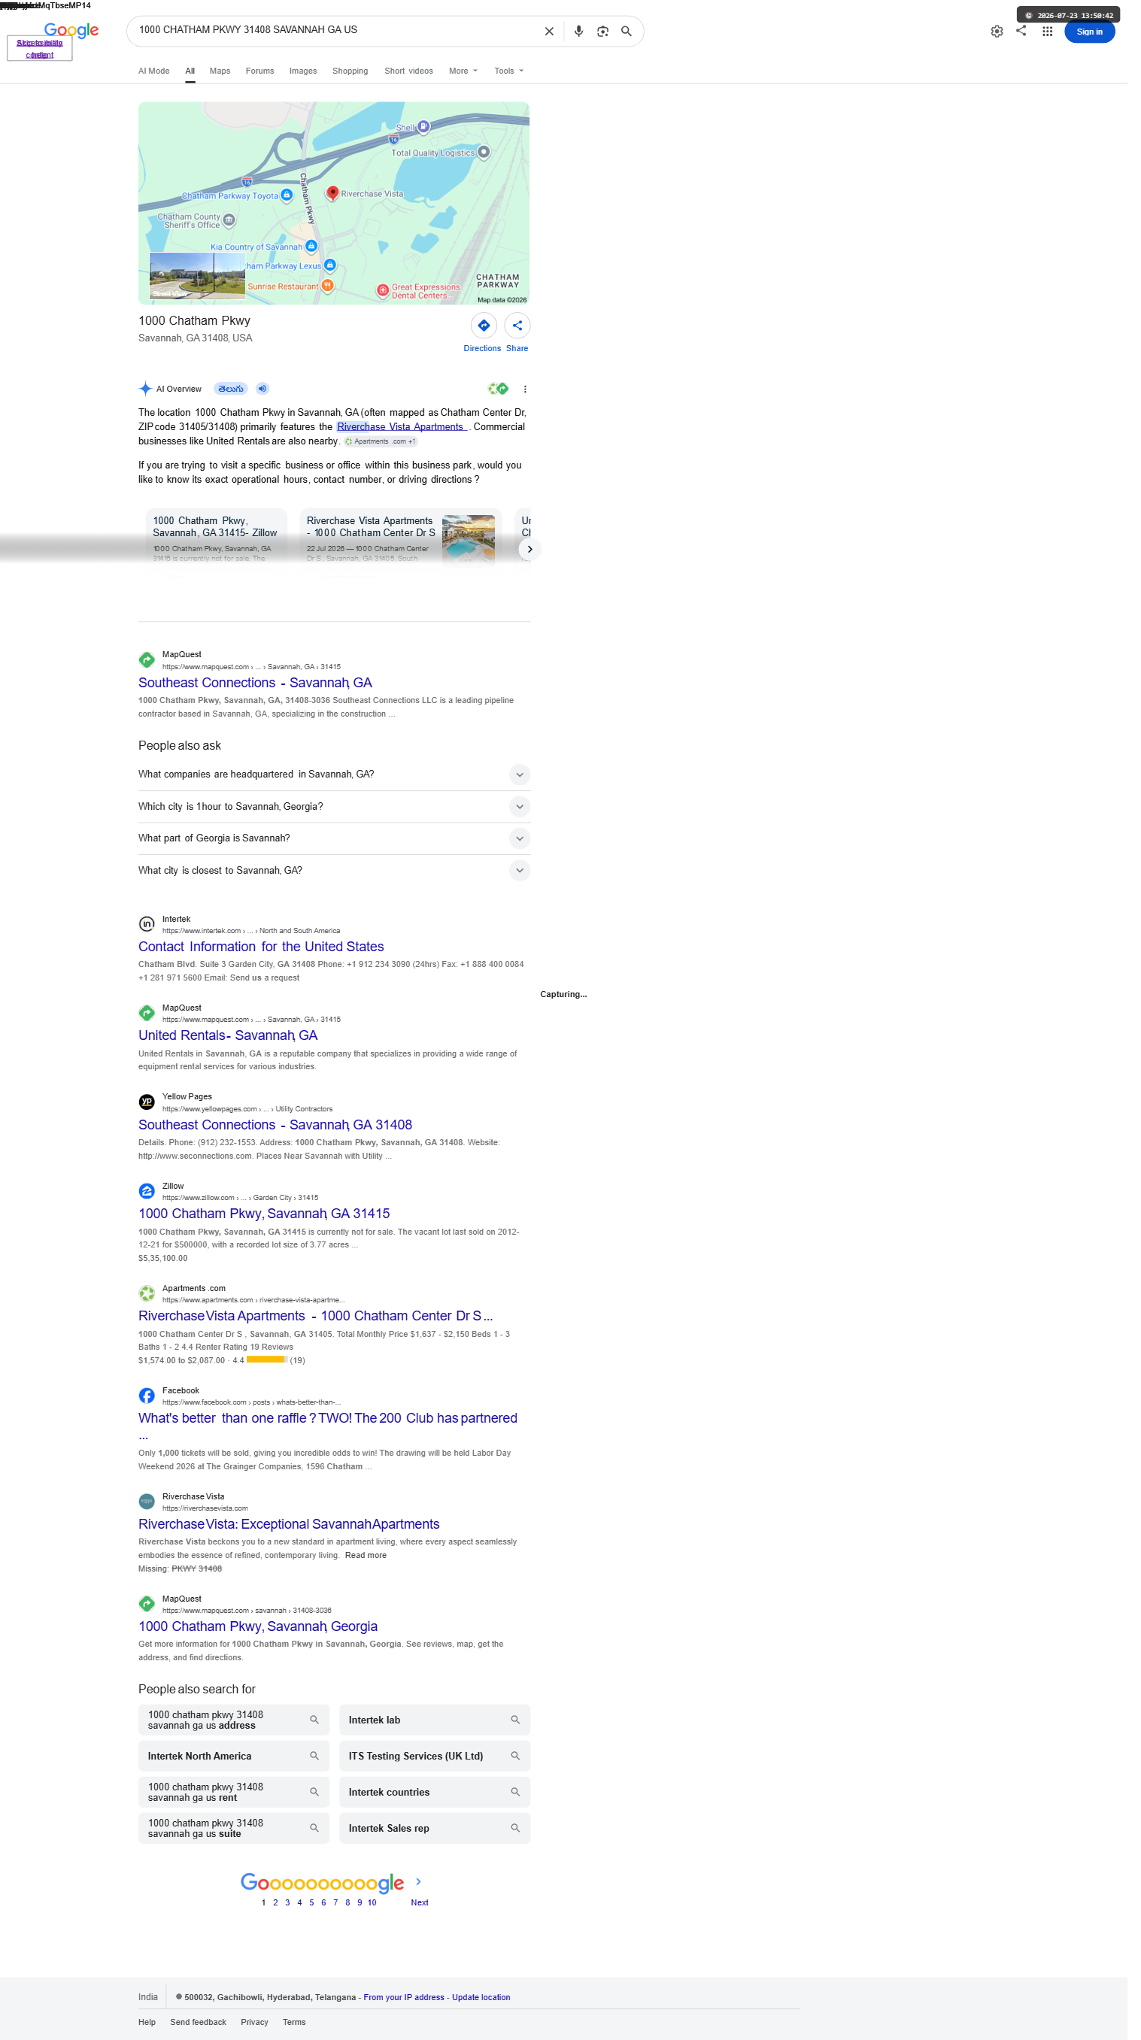The image size is (1141, 2040).
Task: Submit search with the magnifier icon
Action: click(627, 32)
